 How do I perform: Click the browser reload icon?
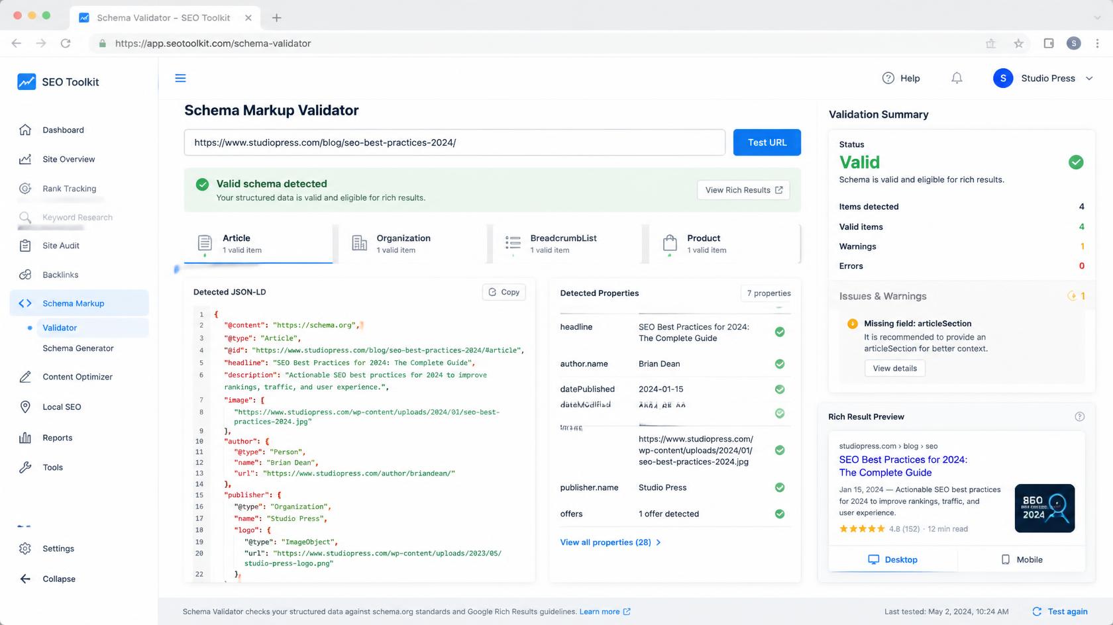coord(66,43)
